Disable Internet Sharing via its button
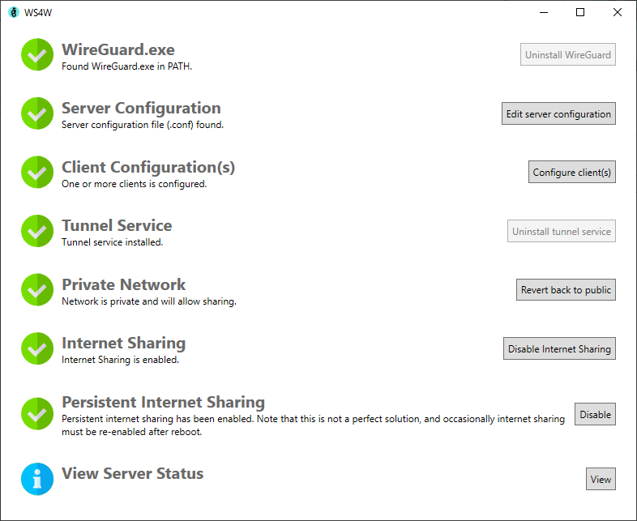 point(559,349)
